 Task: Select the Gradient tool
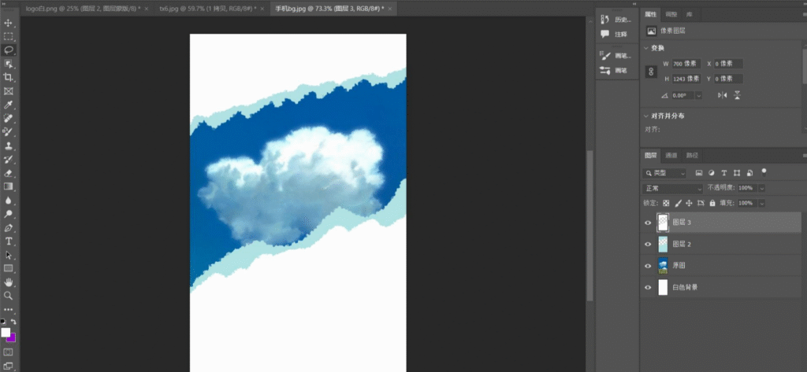tap(8, 186)
